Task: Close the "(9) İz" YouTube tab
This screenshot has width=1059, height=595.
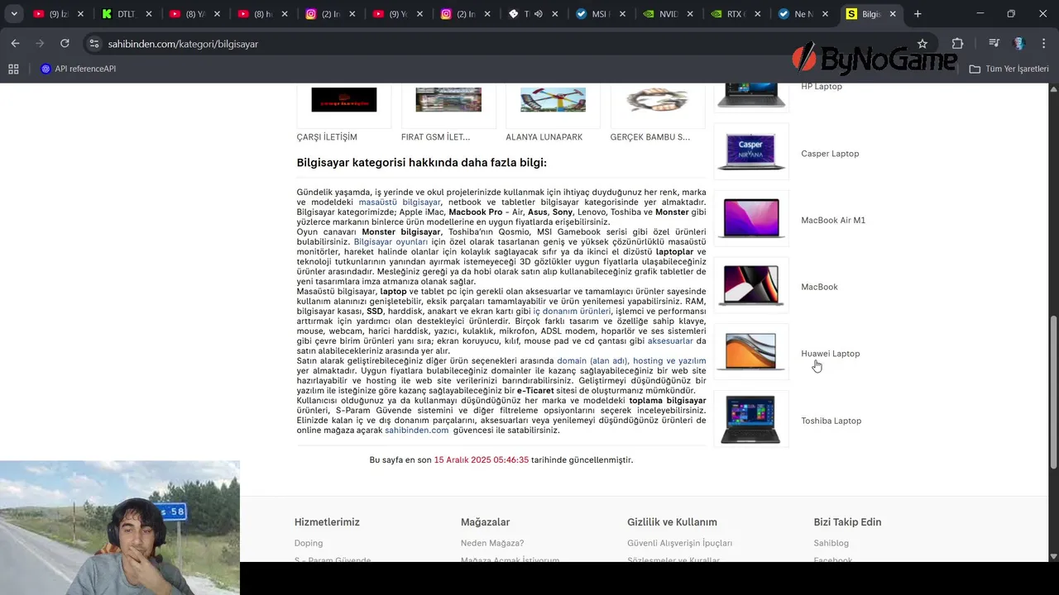Action: (x=80, y=14)
